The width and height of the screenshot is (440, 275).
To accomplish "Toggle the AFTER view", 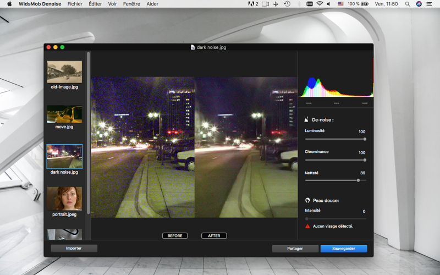I will (x=214, y=236).
